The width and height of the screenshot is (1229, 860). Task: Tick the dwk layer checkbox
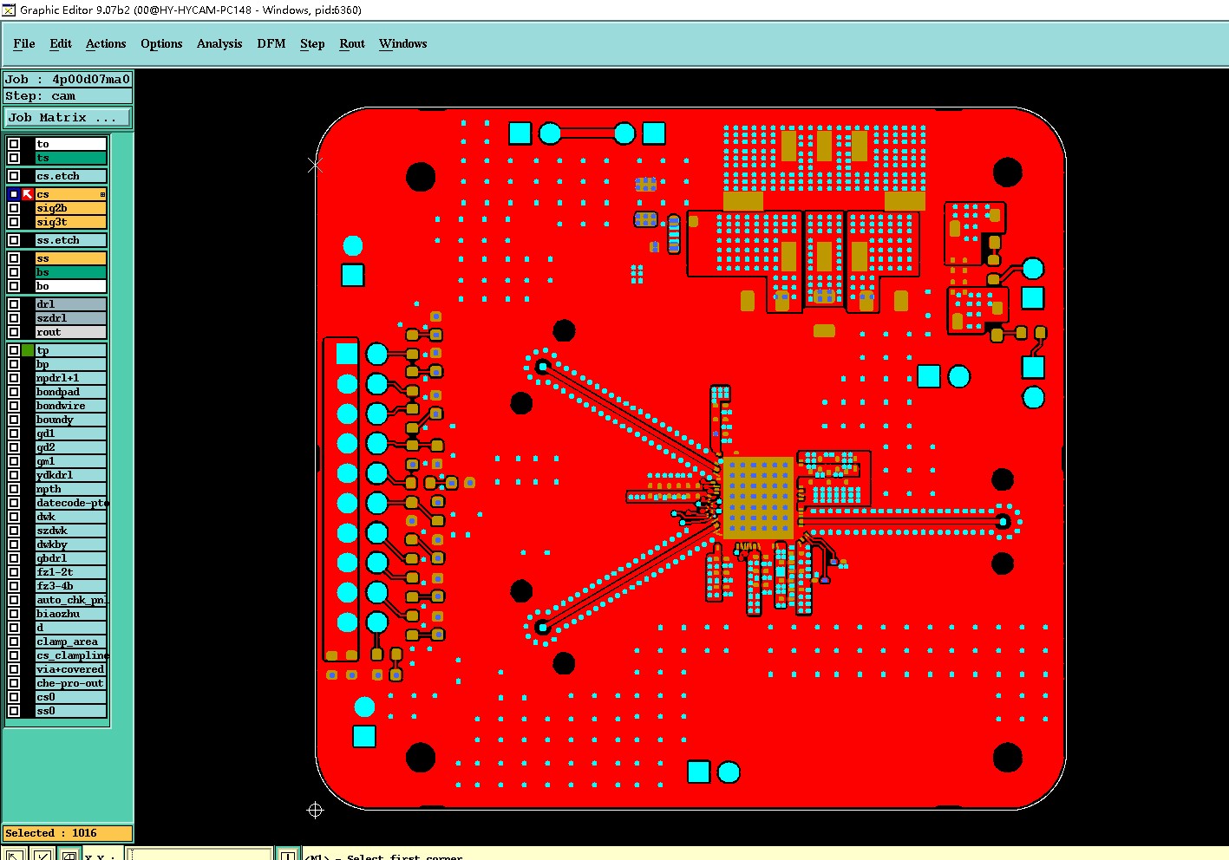pyautogui.click(x=14, y=517)
